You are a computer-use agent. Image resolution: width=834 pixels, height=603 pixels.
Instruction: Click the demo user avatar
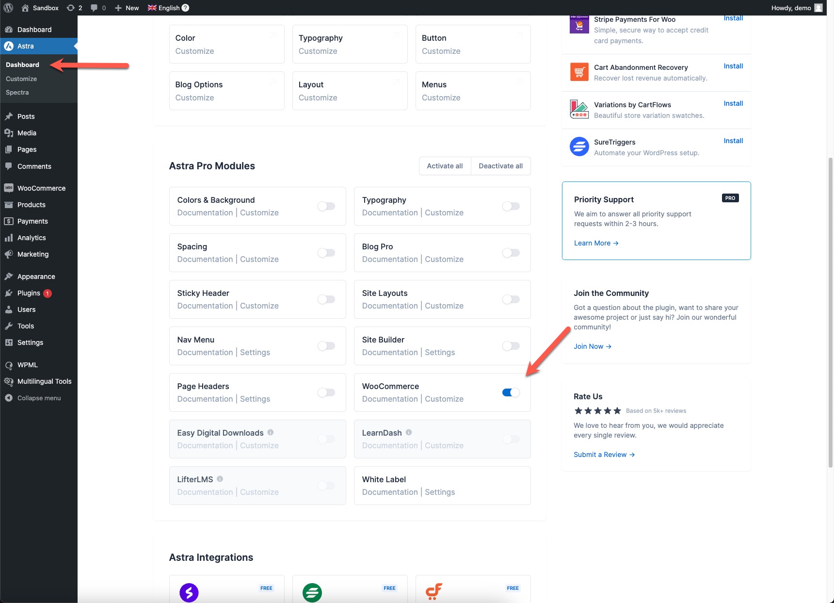(818, 8)
